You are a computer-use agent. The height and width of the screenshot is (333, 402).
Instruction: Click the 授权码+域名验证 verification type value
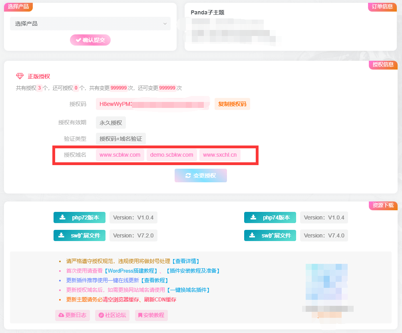click(121, 139)
